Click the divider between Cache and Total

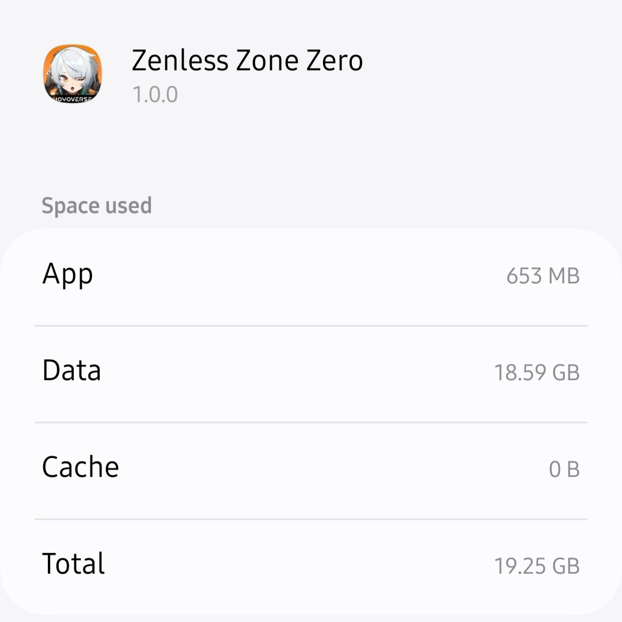click(x=311, y=519)
